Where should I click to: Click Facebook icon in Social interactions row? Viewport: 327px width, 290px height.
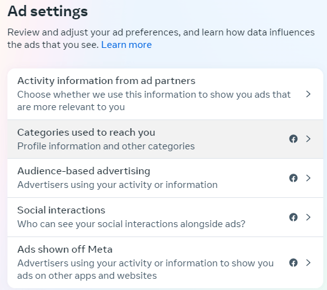click(293, 217)
